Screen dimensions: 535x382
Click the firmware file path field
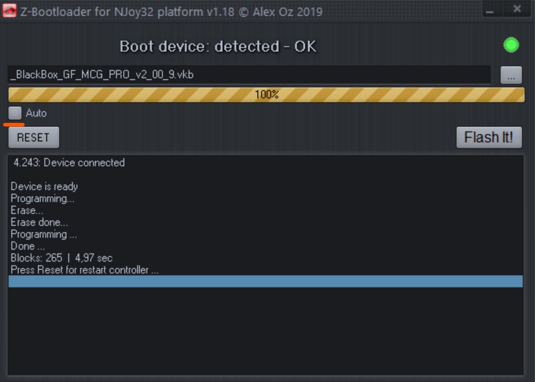(x=249, y=75)
